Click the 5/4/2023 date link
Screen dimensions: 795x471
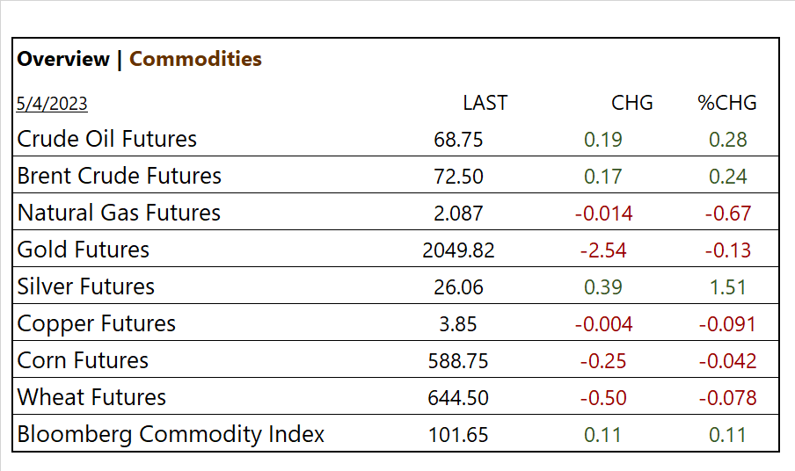(x=52, y=104)
